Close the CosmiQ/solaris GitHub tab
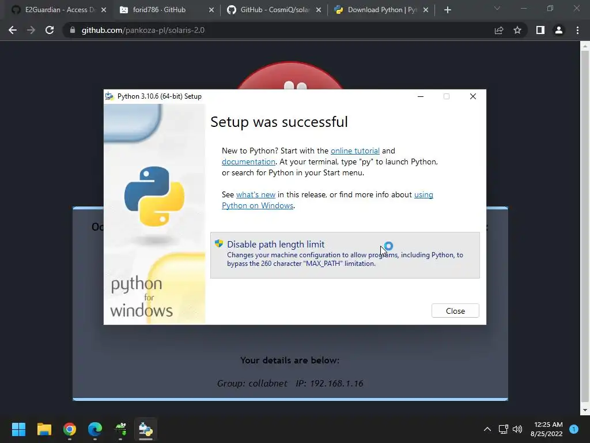 [x=319, y=10]
